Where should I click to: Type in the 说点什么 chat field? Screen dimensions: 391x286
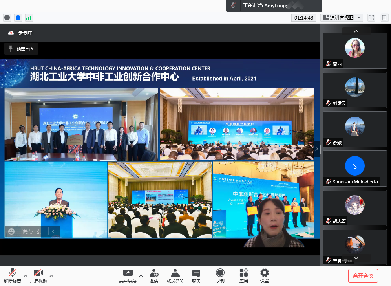tap(33, 231)
